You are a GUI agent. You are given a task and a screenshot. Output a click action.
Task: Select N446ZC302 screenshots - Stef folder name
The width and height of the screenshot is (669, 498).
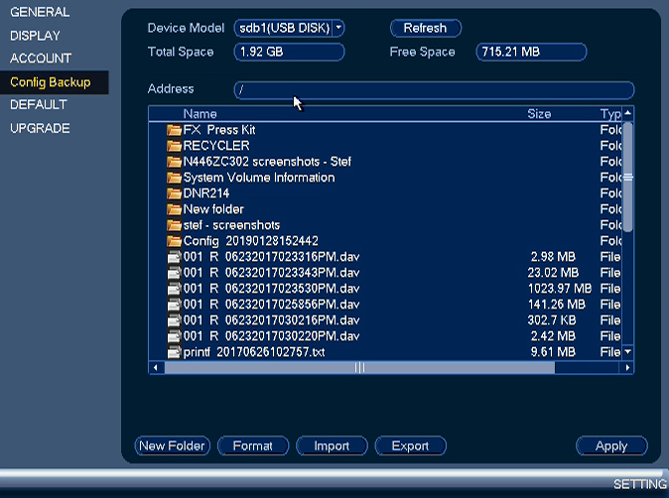click(267, 162)
